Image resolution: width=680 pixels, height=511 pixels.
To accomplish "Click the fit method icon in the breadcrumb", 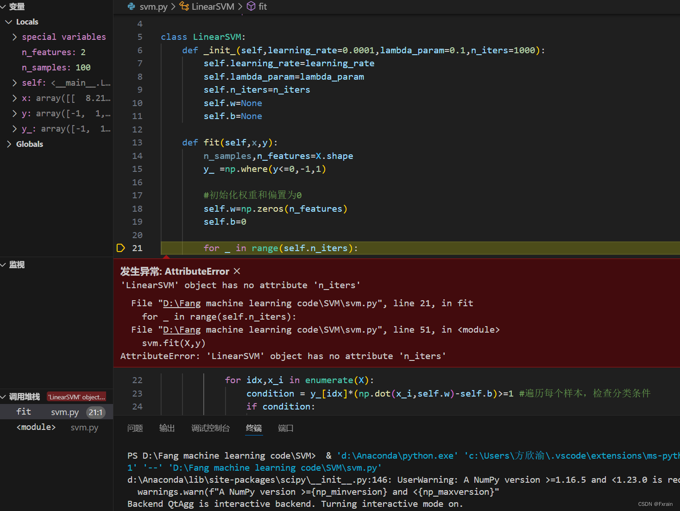I will point(251,6).
